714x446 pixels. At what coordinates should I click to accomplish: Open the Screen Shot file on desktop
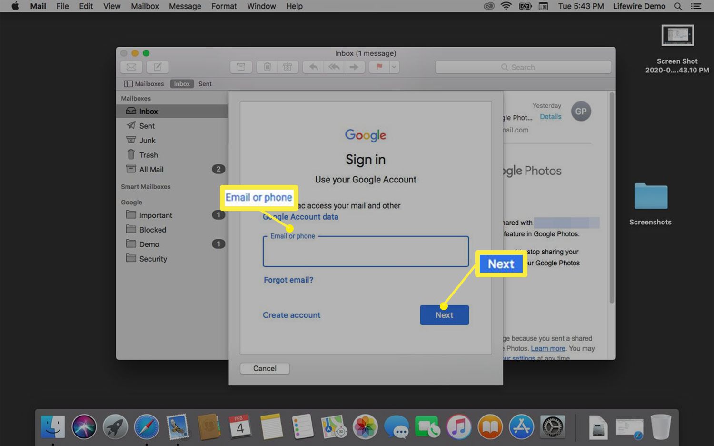677,35
